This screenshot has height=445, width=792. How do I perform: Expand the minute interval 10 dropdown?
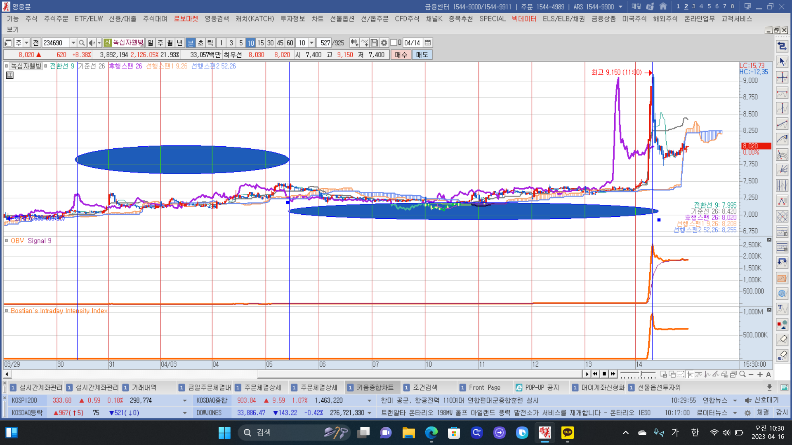tap(312, 43)
